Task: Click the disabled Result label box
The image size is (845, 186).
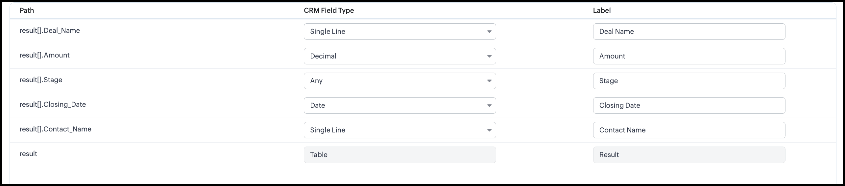Action: (689, 155)
